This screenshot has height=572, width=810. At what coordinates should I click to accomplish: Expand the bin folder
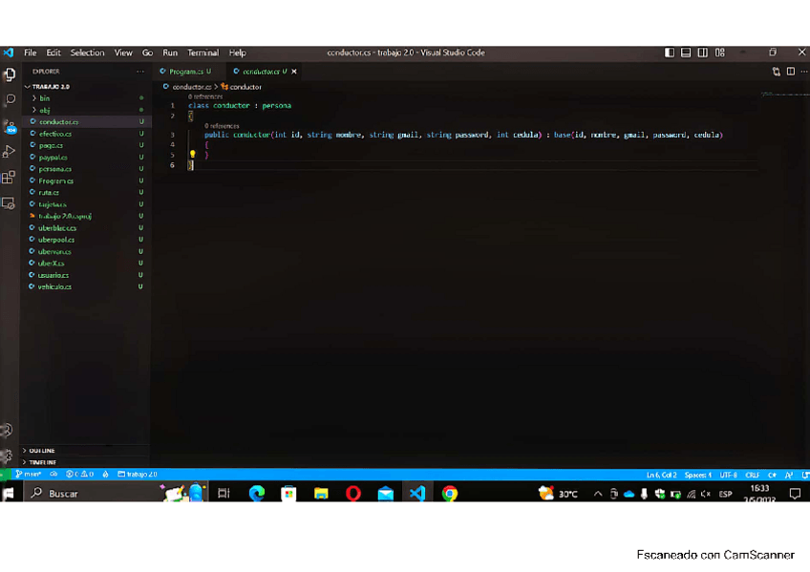[x=45, y=98]
